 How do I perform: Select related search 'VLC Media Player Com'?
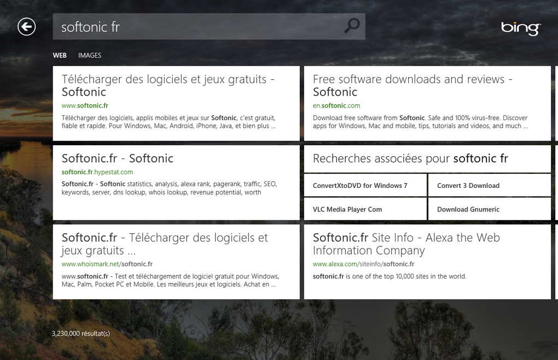pyautogui.click(x=365, y=209)
